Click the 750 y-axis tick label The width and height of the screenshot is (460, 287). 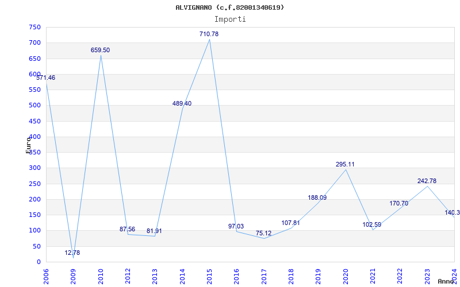pos(35,27)
